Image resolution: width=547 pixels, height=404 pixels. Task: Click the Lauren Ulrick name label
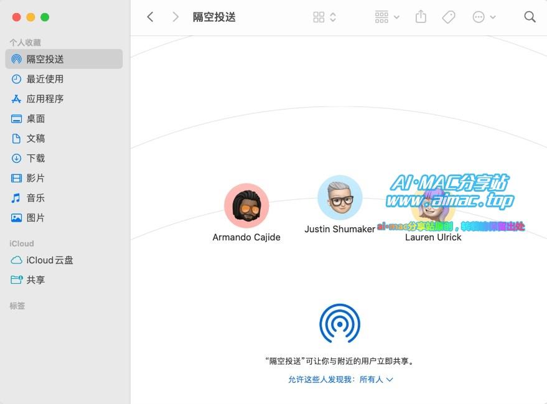tap(433, 237)
